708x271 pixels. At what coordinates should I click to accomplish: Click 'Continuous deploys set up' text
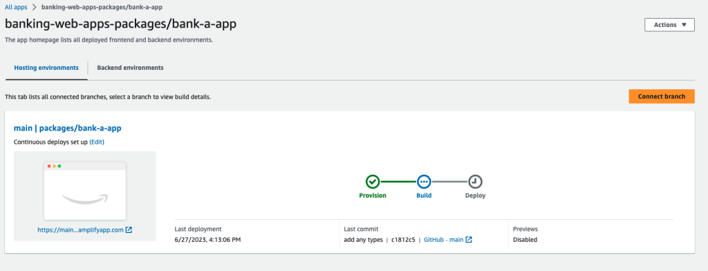(51, 142)
